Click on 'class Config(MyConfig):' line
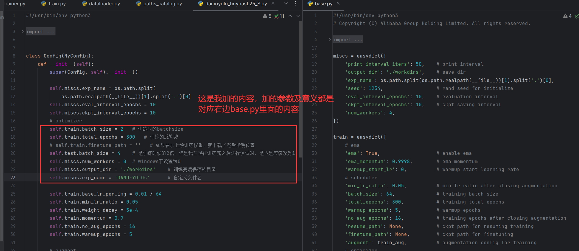This screenshot has width=579, height=251. pos(60,56)
